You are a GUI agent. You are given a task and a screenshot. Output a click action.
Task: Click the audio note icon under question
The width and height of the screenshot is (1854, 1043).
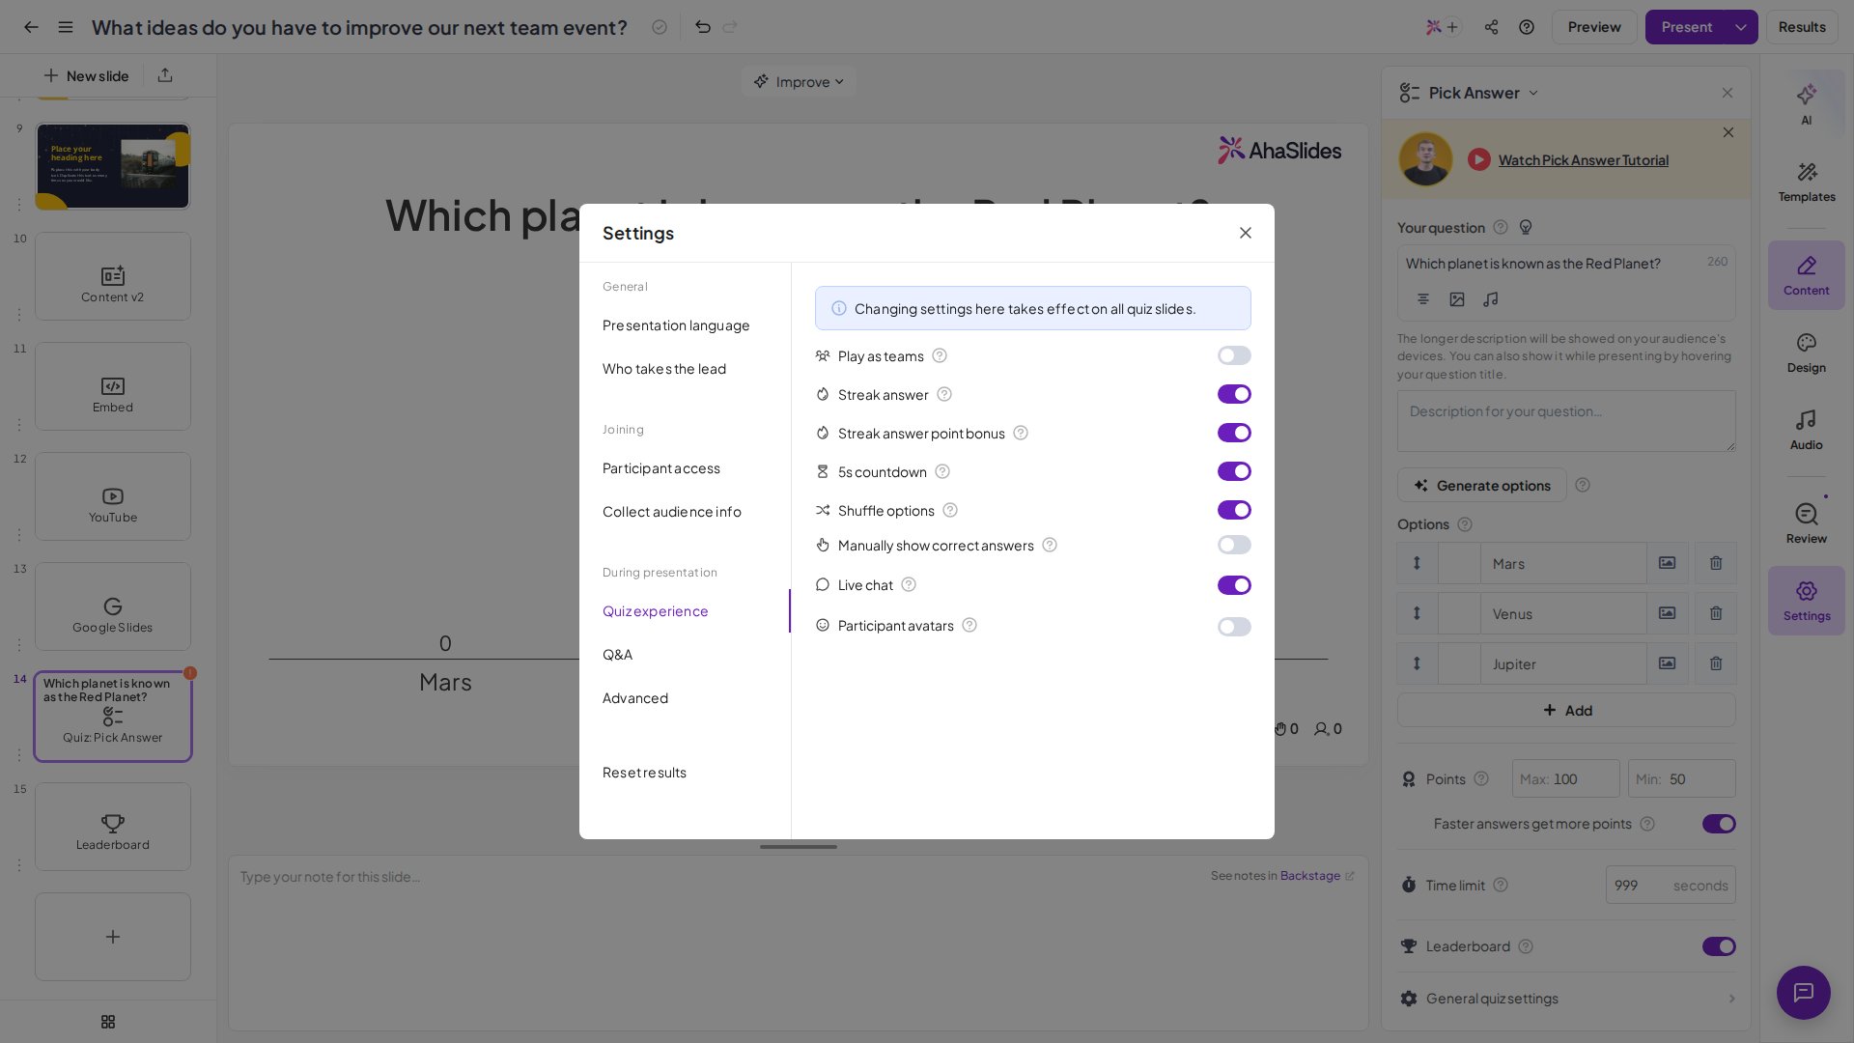pos(1491,299)
